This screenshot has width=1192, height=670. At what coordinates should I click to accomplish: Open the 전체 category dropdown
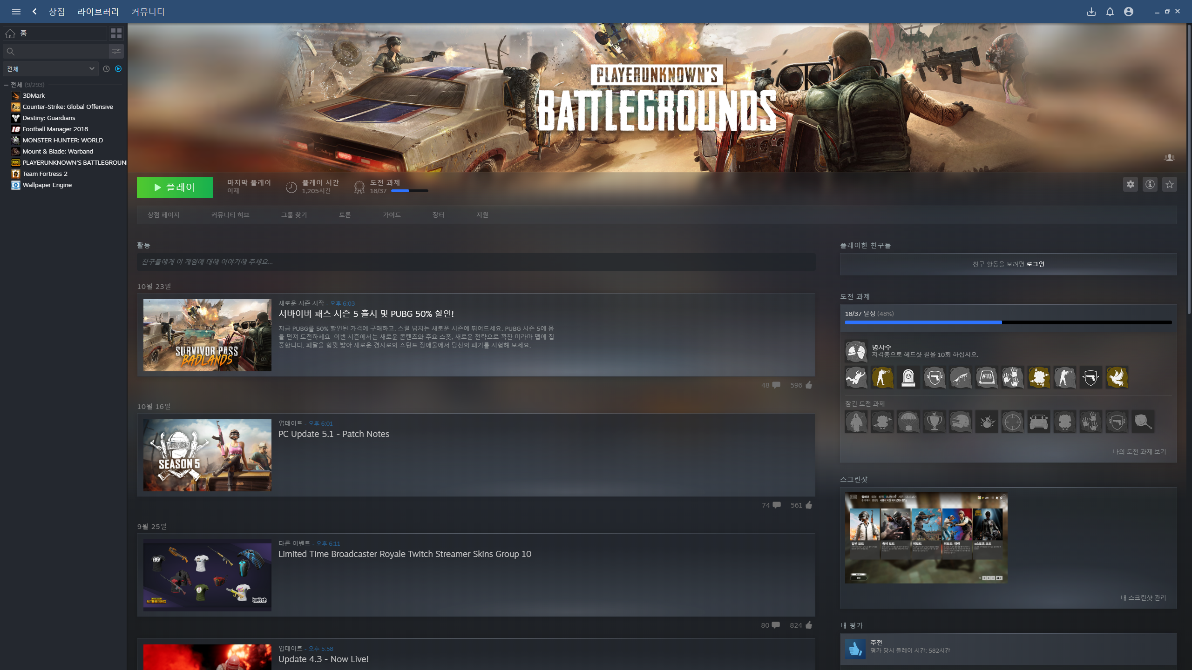coord(50,69)
